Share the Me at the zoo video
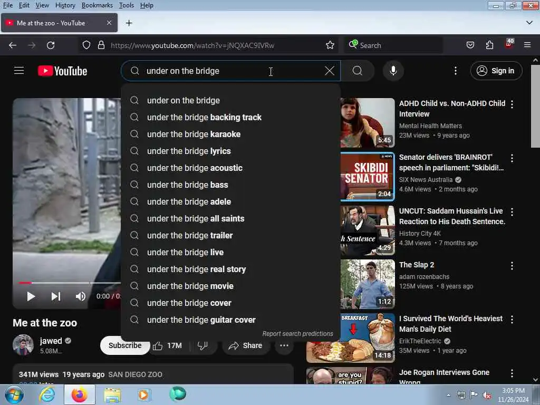 (x=245, y=345)
